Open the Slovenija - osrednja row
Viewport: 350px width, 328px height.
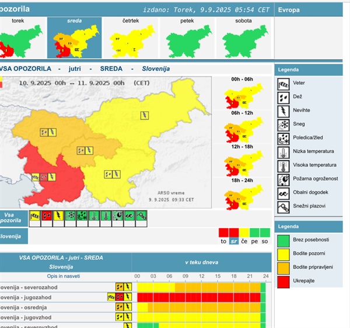coord(66,307)
